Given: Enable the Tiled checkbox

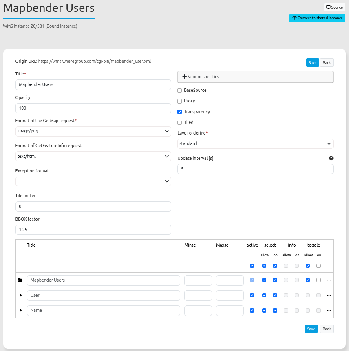Looking at the screenshot, I should tap(180, 122).
